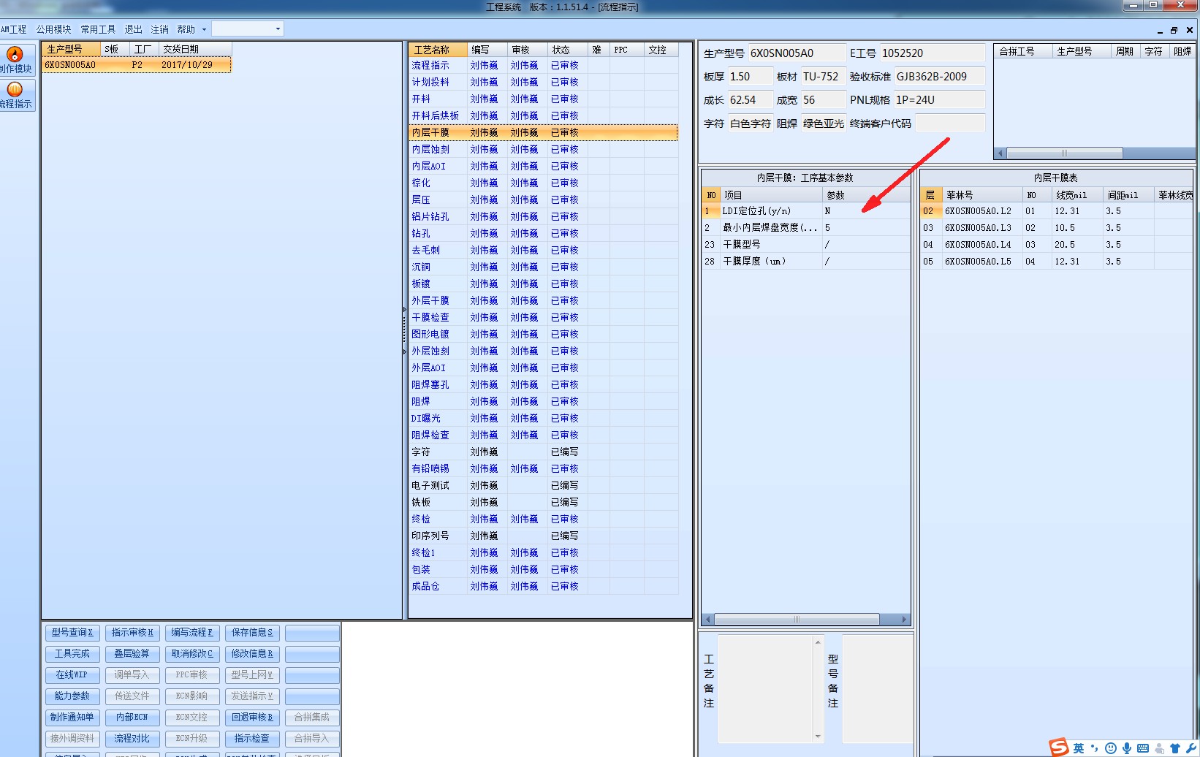Select film row 6X0SN005A0.L3
1200x757 pixels.
(x=1057, y=228)
